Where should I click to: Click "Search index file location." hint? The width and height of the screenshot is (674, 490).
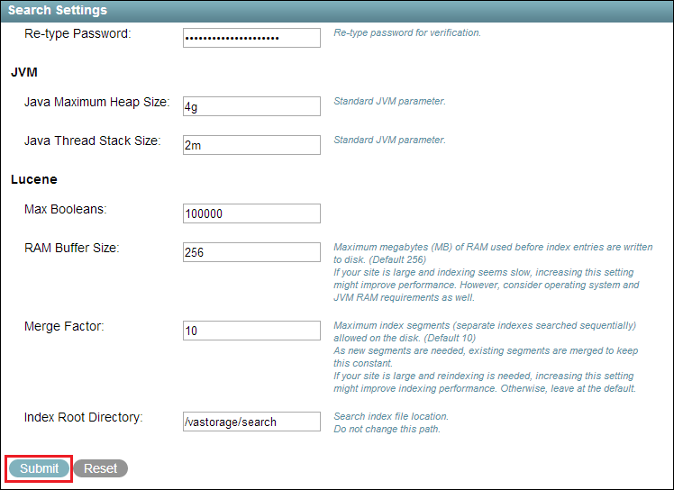(391, 416)
